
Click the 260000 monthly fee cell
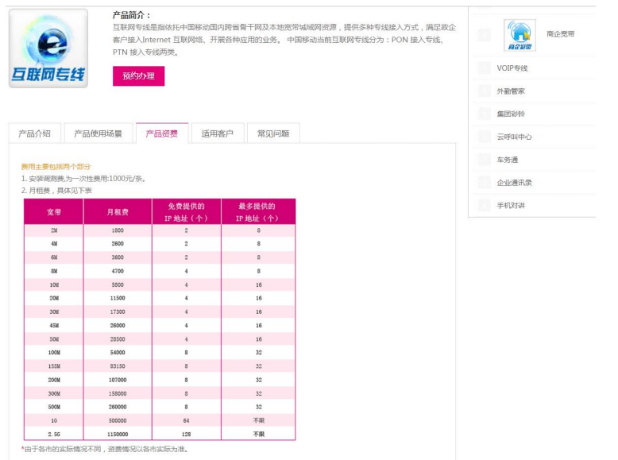click(x=118, y=407)
